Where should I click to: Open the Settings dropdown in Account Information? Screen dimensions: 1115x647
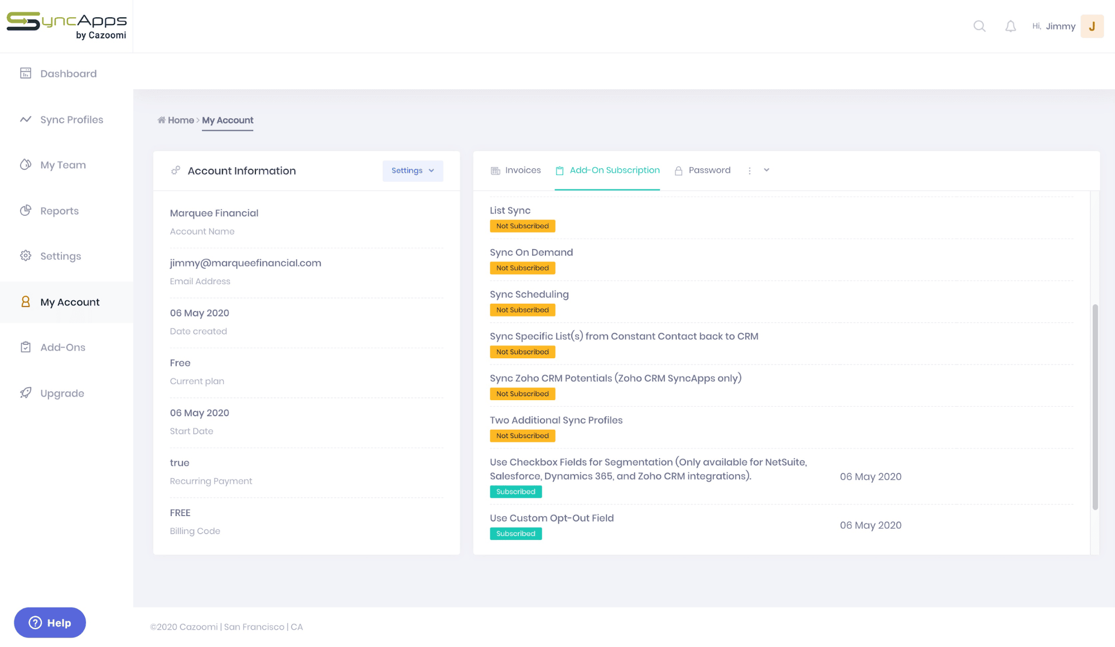[x=413, y=171]
